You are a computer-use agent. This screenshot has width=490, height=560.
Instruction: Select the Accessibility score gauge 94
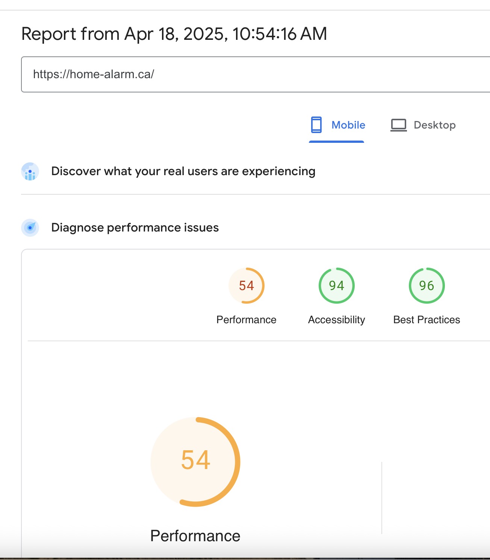(337, 286)
